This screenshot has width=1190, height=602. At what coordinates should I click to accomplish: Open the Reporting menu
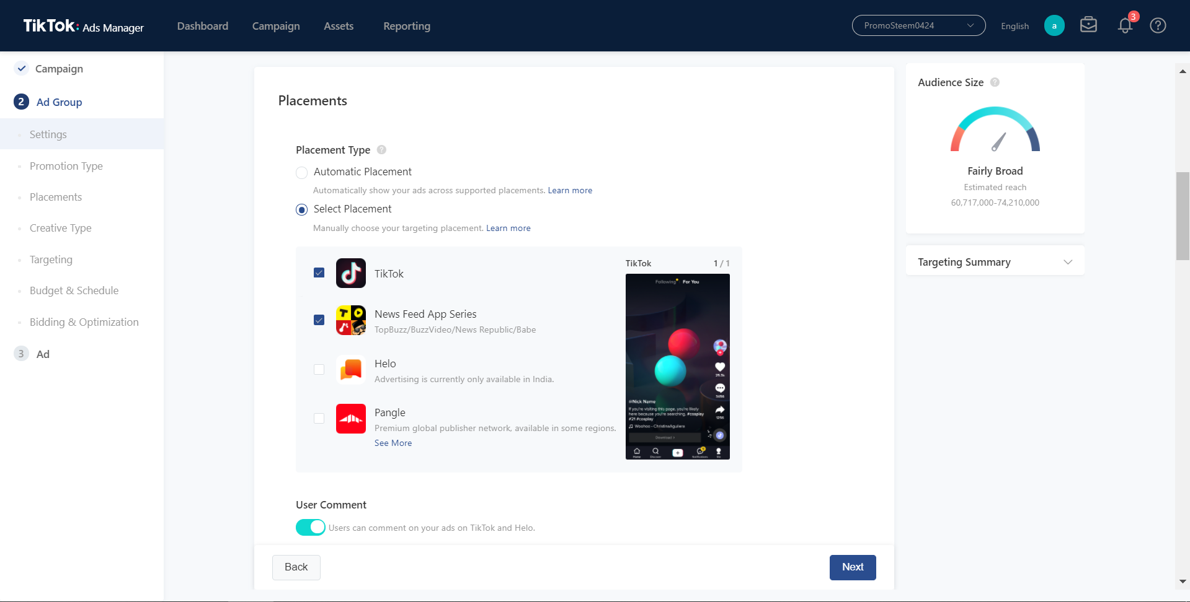point(407,26)
